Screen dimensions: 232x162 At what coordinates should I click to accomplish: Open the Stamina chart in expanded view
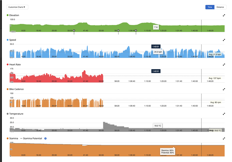224,138
